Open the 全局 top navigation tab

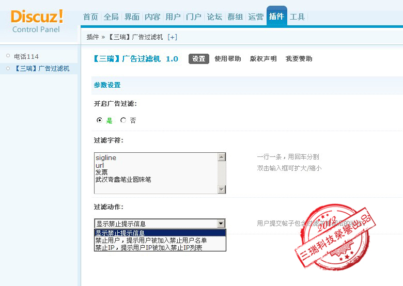pyautogui.click(x=111, y=17)
